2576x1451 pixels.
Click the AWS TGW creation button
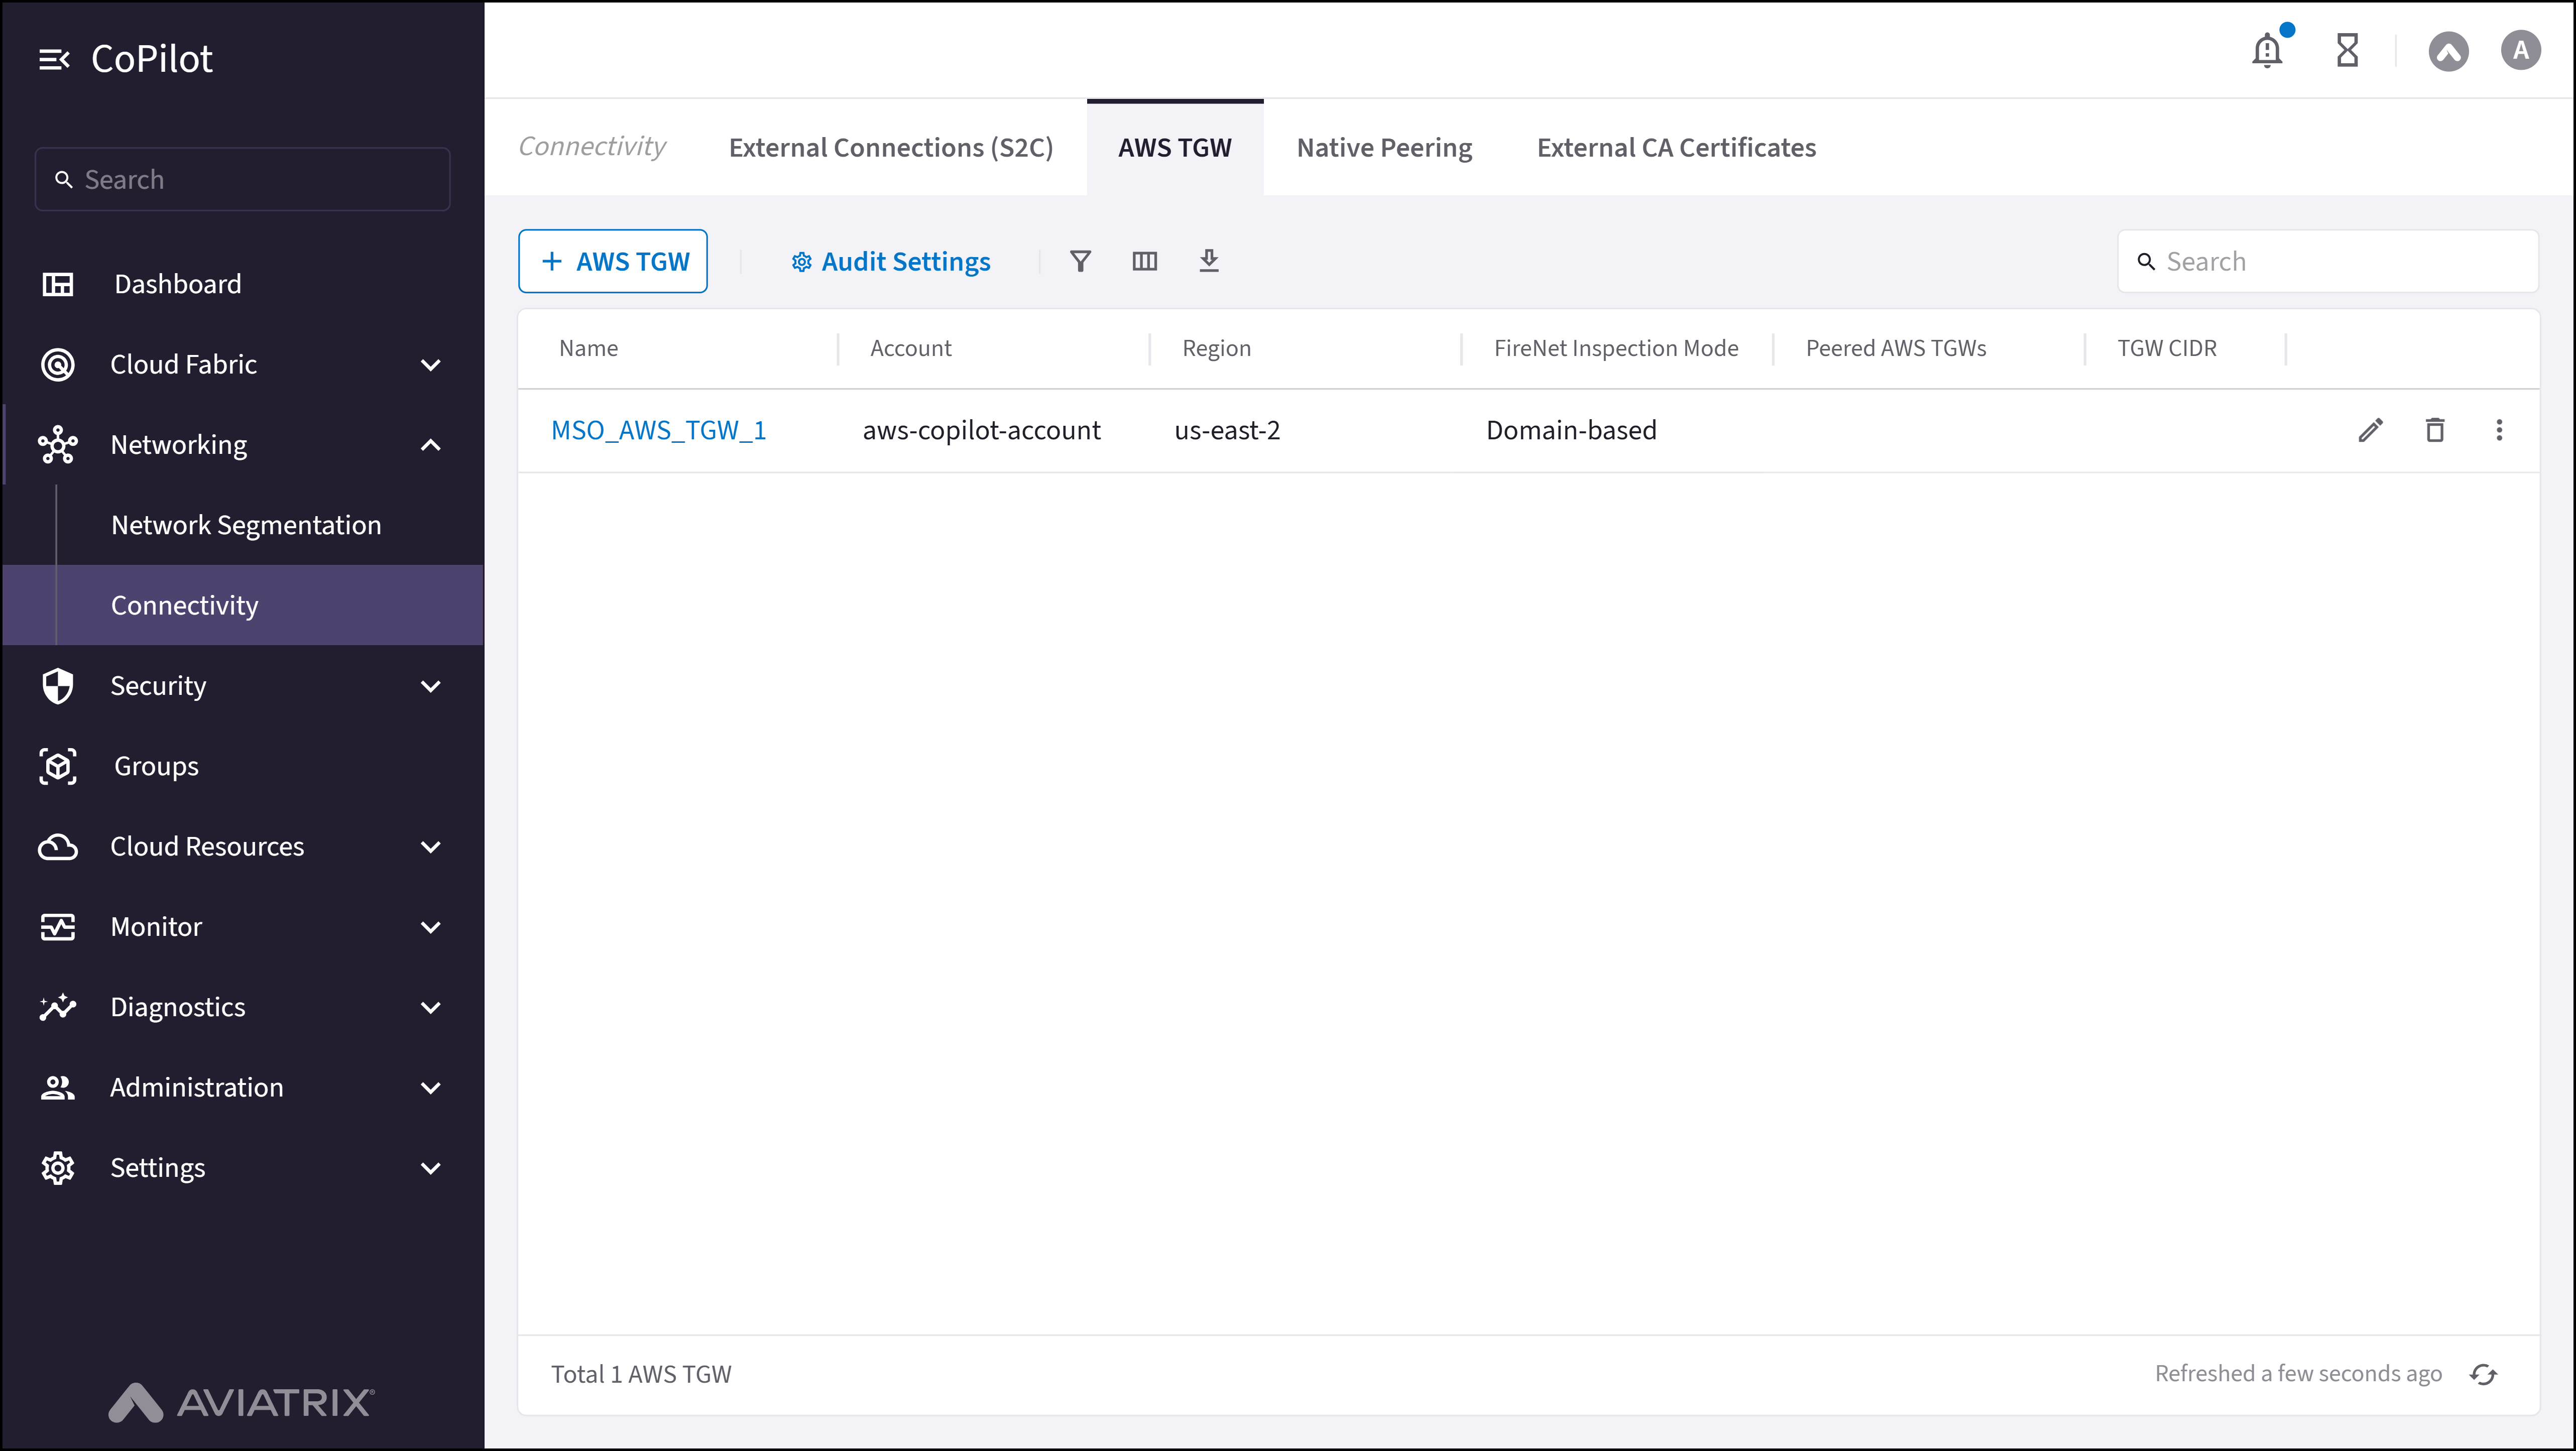[x=612, y=261]
